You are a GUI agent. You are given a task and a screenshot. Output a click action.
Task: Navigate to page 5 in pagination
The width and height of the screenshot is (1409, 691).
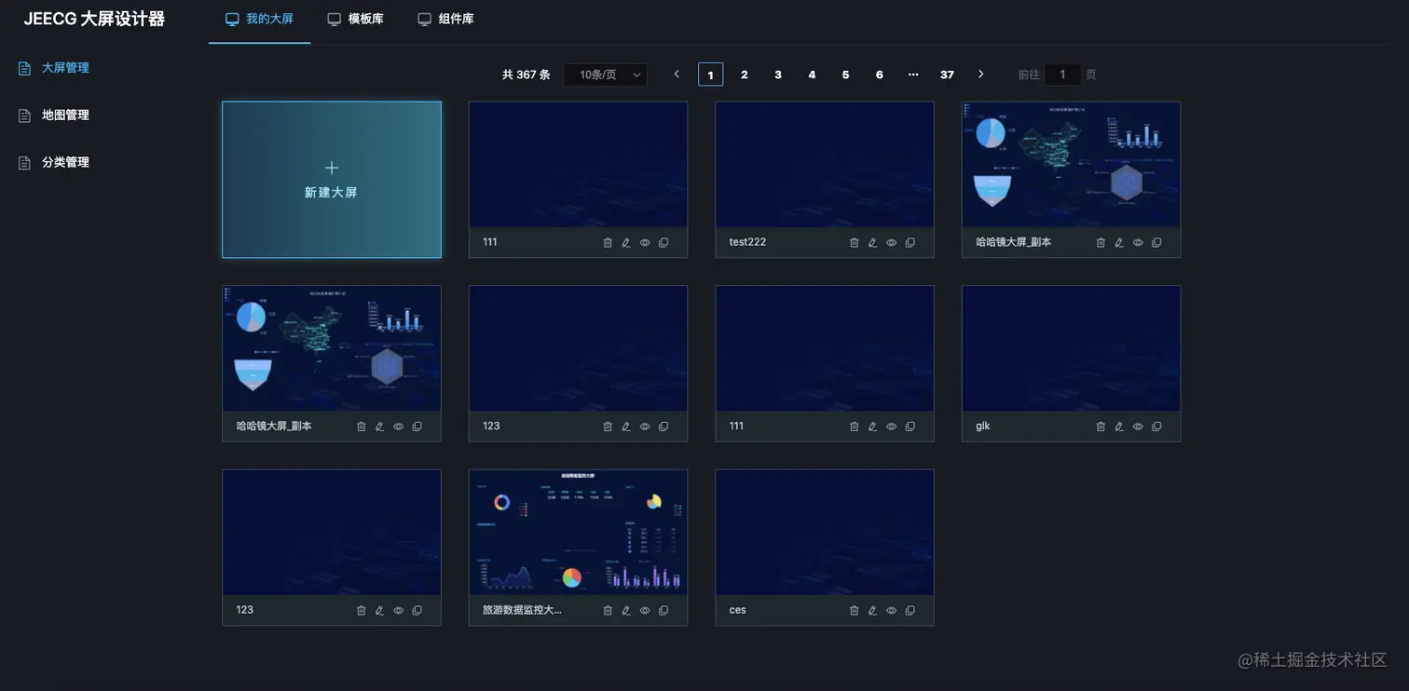pos(845,75)
